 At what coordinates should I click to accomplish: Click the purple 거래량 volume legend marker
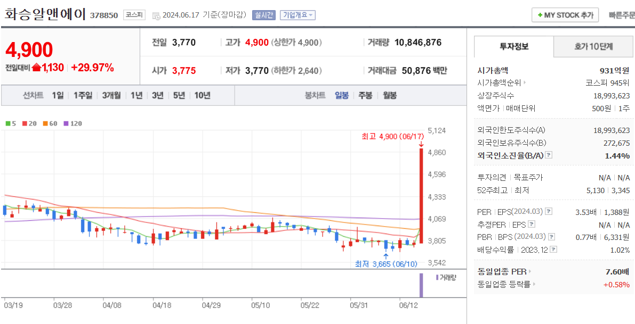437,278
